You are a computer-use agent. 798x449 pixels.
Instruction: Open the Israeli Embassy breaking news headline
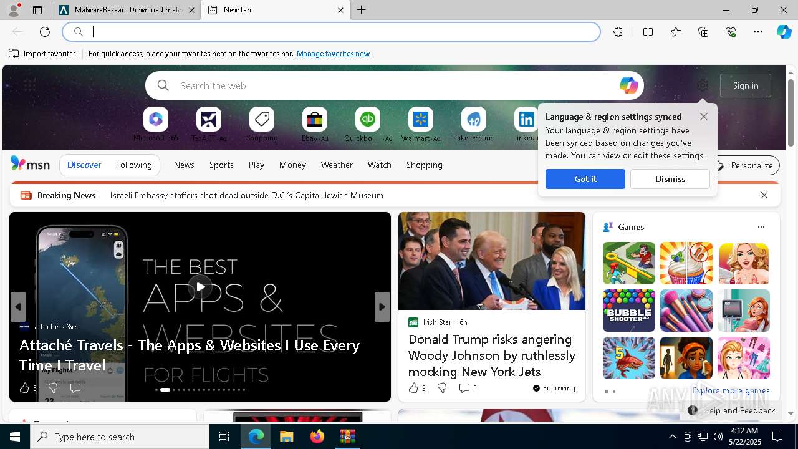pos(247,195)
